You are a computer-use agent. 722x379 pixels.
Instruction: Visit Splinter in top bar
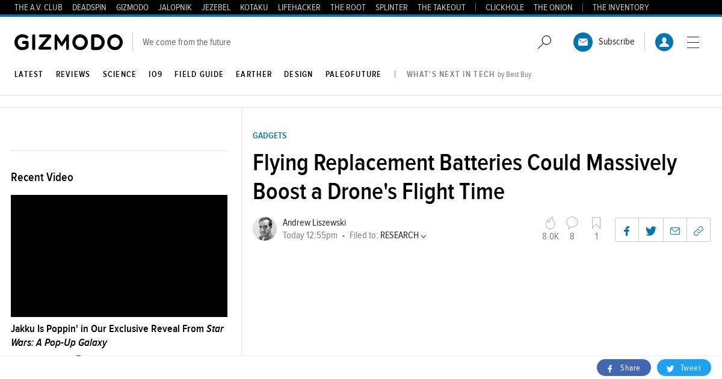coord(392,7)
